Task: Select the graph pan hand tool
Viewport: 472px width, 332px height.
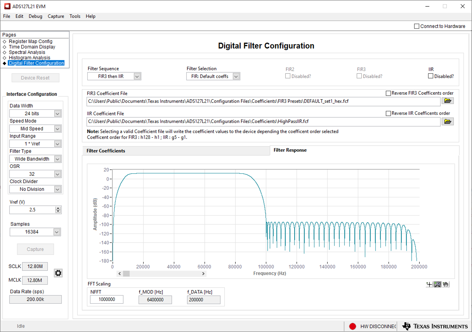Action: [445, 284]
